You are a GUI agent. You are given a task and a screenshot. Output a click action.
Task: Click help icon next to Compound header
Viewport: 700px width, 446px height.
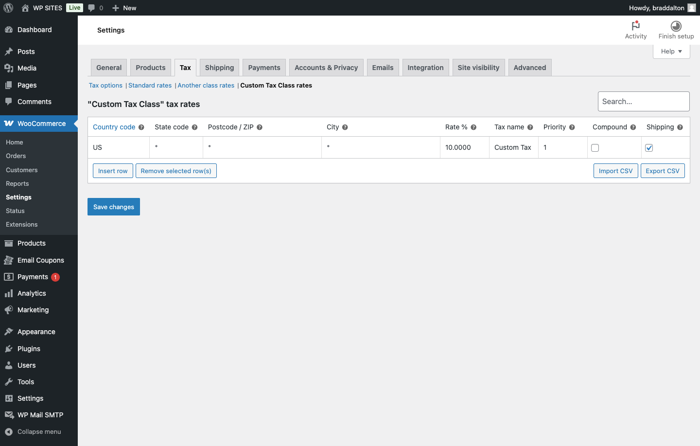pos(633,127)
